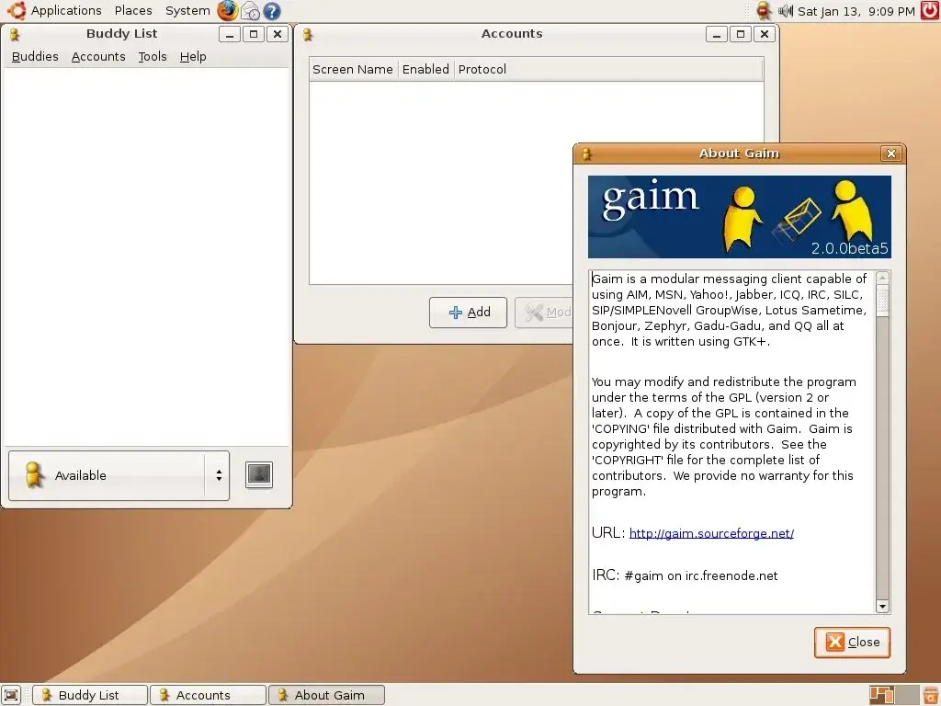The height and width of the screenshot is (706, 941).
Task: Click the status selector up-down arrows
Action: click(219, 475)
